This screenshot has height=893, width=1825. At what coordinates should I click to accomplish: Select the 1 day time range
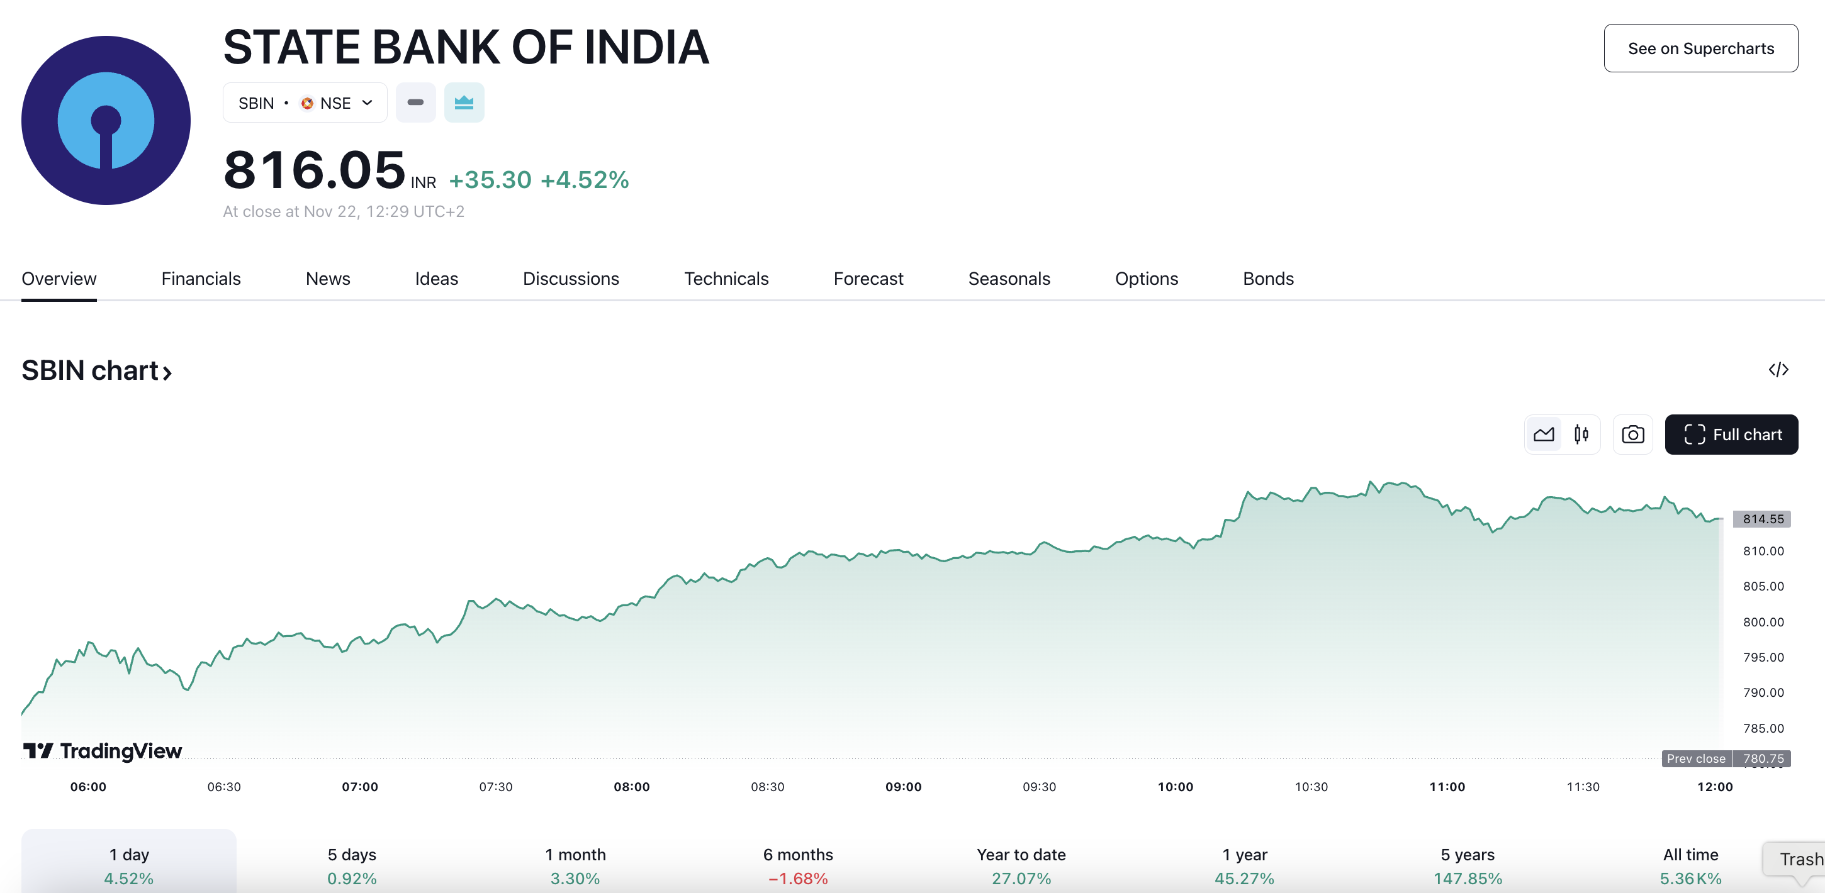pyautogui.click(x=129, y=865)
